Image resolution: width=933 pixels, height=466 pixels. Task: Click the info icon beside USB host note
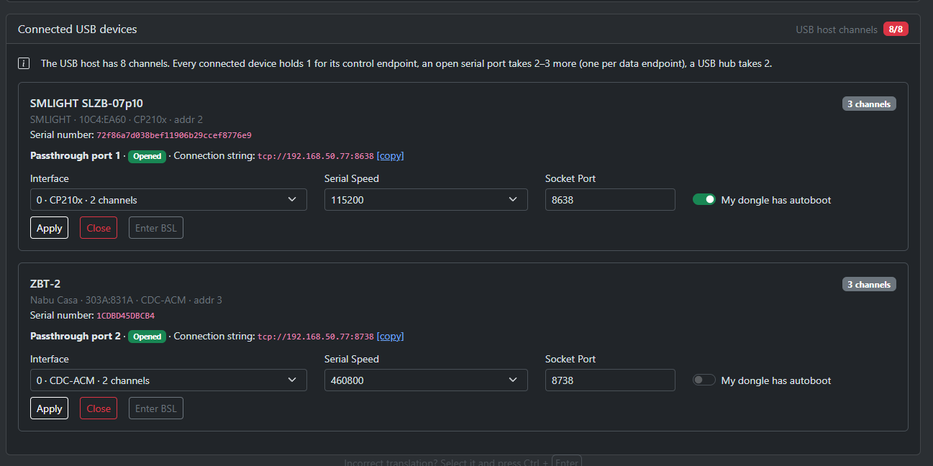[24, 63]
